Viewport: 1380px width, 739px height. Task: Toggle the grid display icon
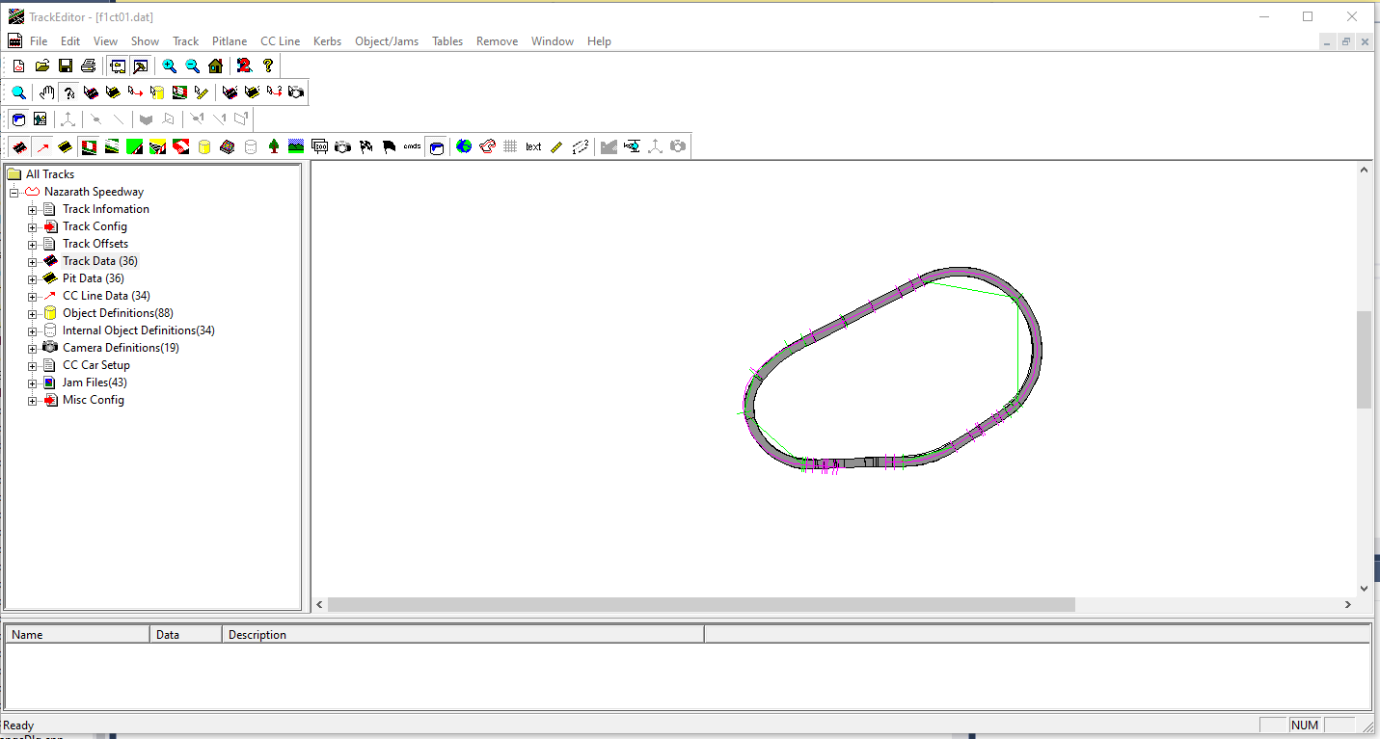(x=510, y=146)
